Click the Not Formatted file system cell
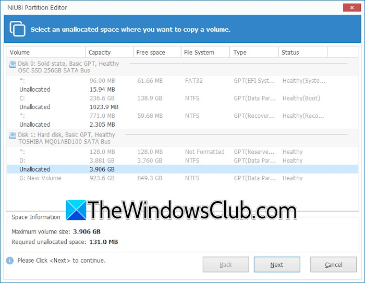The height and width of the screenshot is (283, 365). (204, 152)
